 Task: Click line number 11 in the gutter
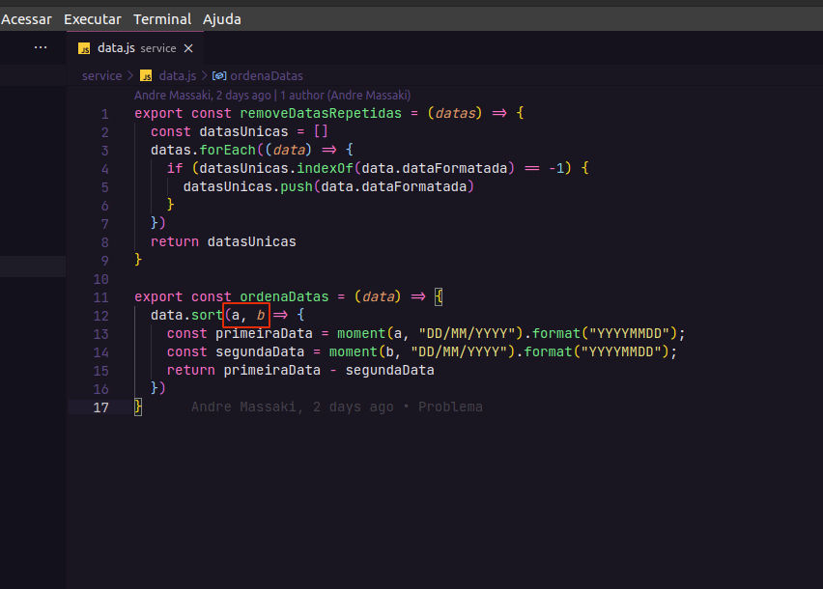[100, 297]
